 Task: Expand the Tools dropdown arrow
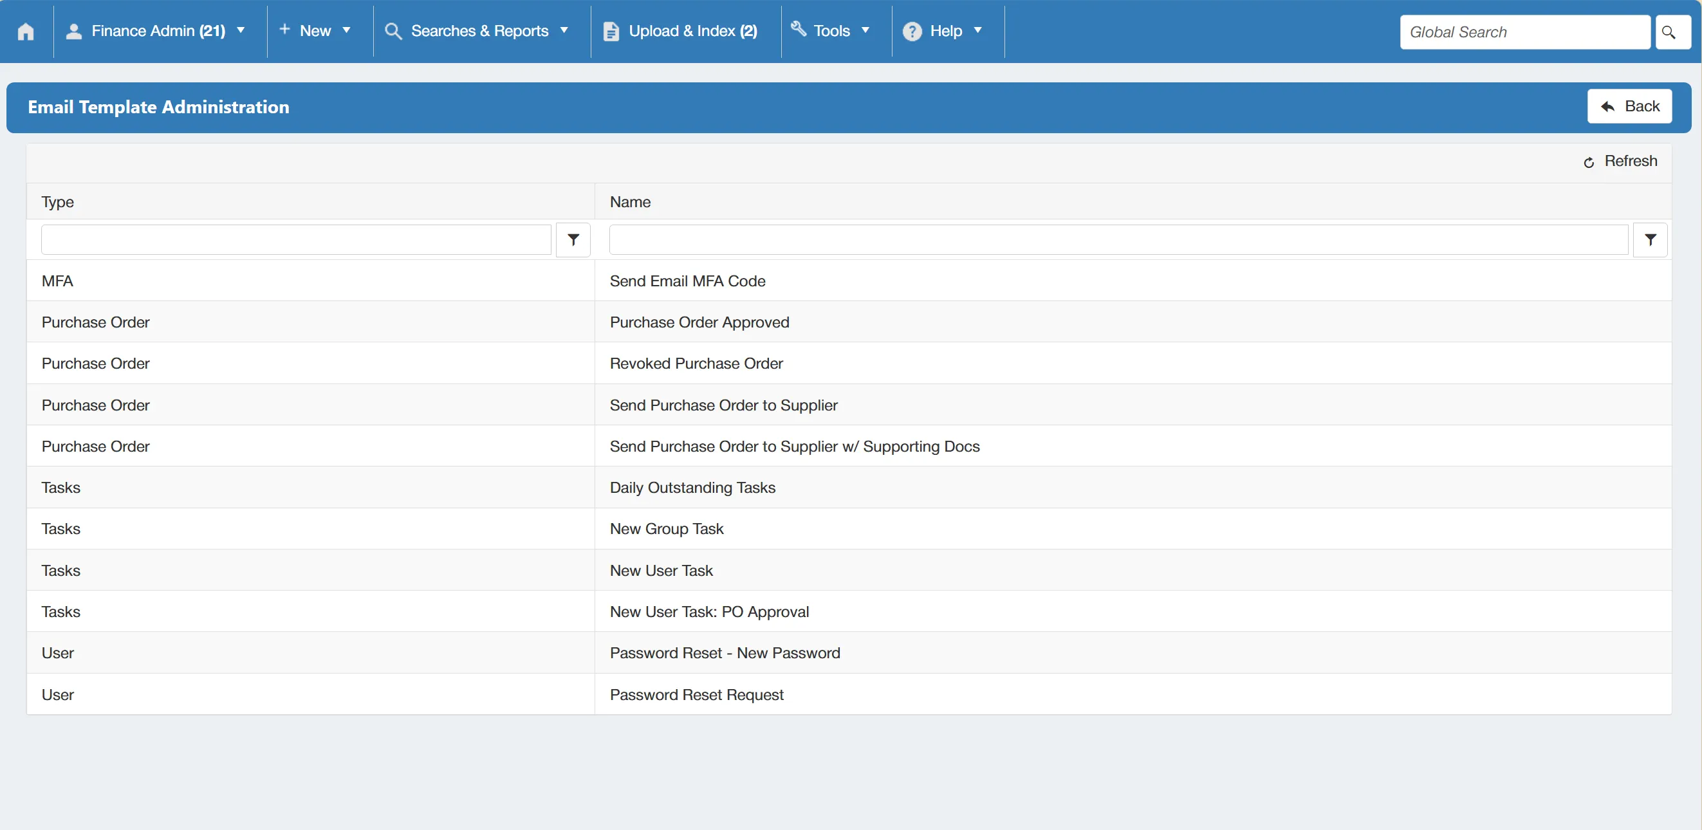pyautogui.click(x=865, y=30)
